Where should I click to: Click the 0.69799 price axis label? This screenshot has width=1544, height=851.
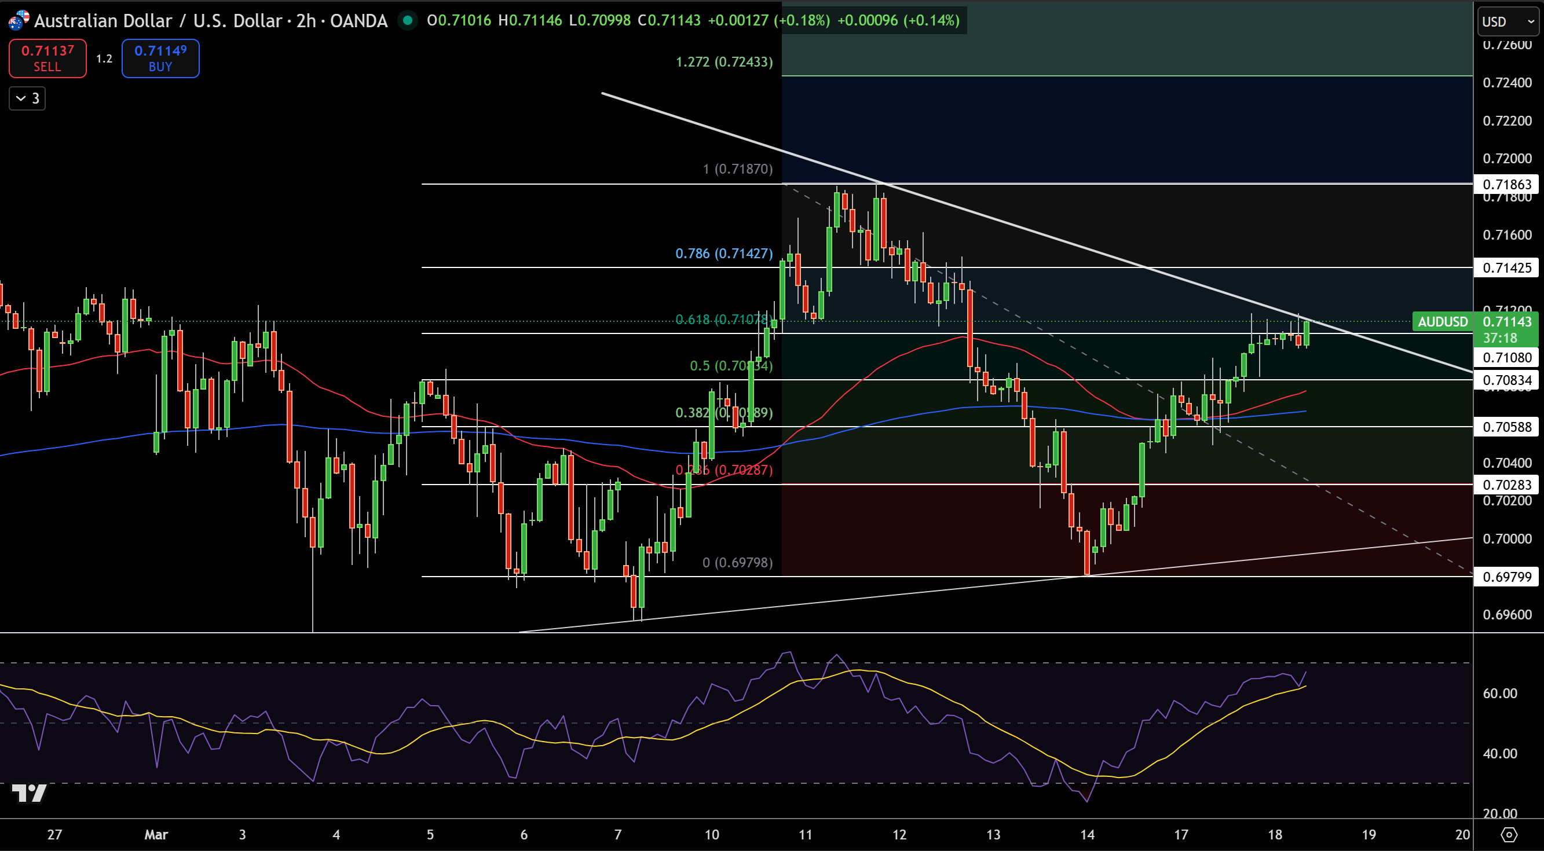(x=1507, y=577)
